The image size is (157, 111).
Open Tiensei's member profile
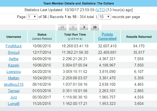[x=14, y=91]
